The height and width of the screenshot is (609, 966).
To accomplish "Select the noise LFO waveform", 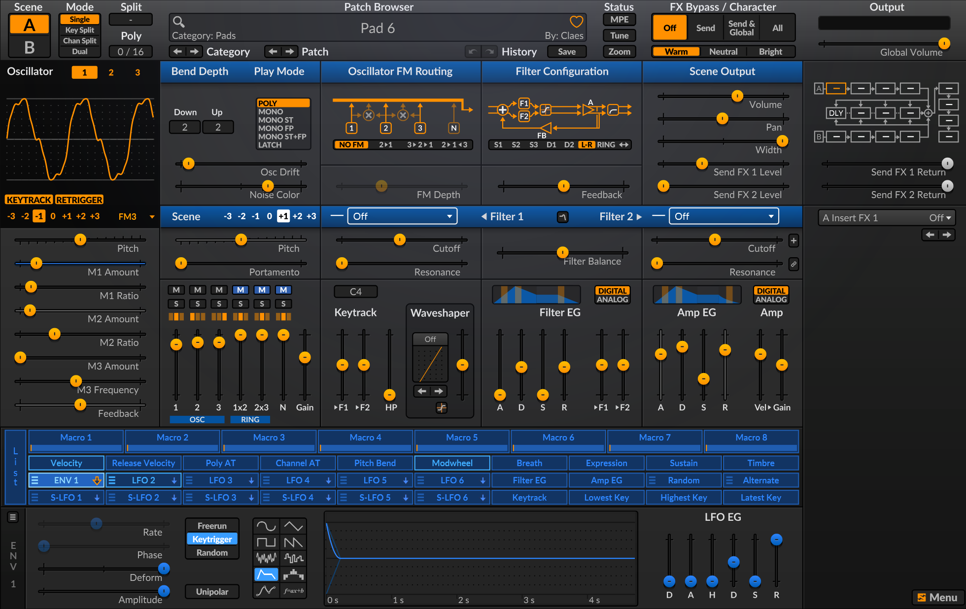I will click(266, 558).
